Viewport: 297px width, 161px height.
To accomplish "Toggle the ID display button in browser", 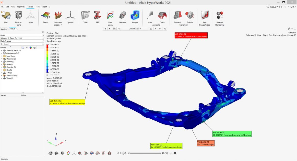I will (27, 48).
